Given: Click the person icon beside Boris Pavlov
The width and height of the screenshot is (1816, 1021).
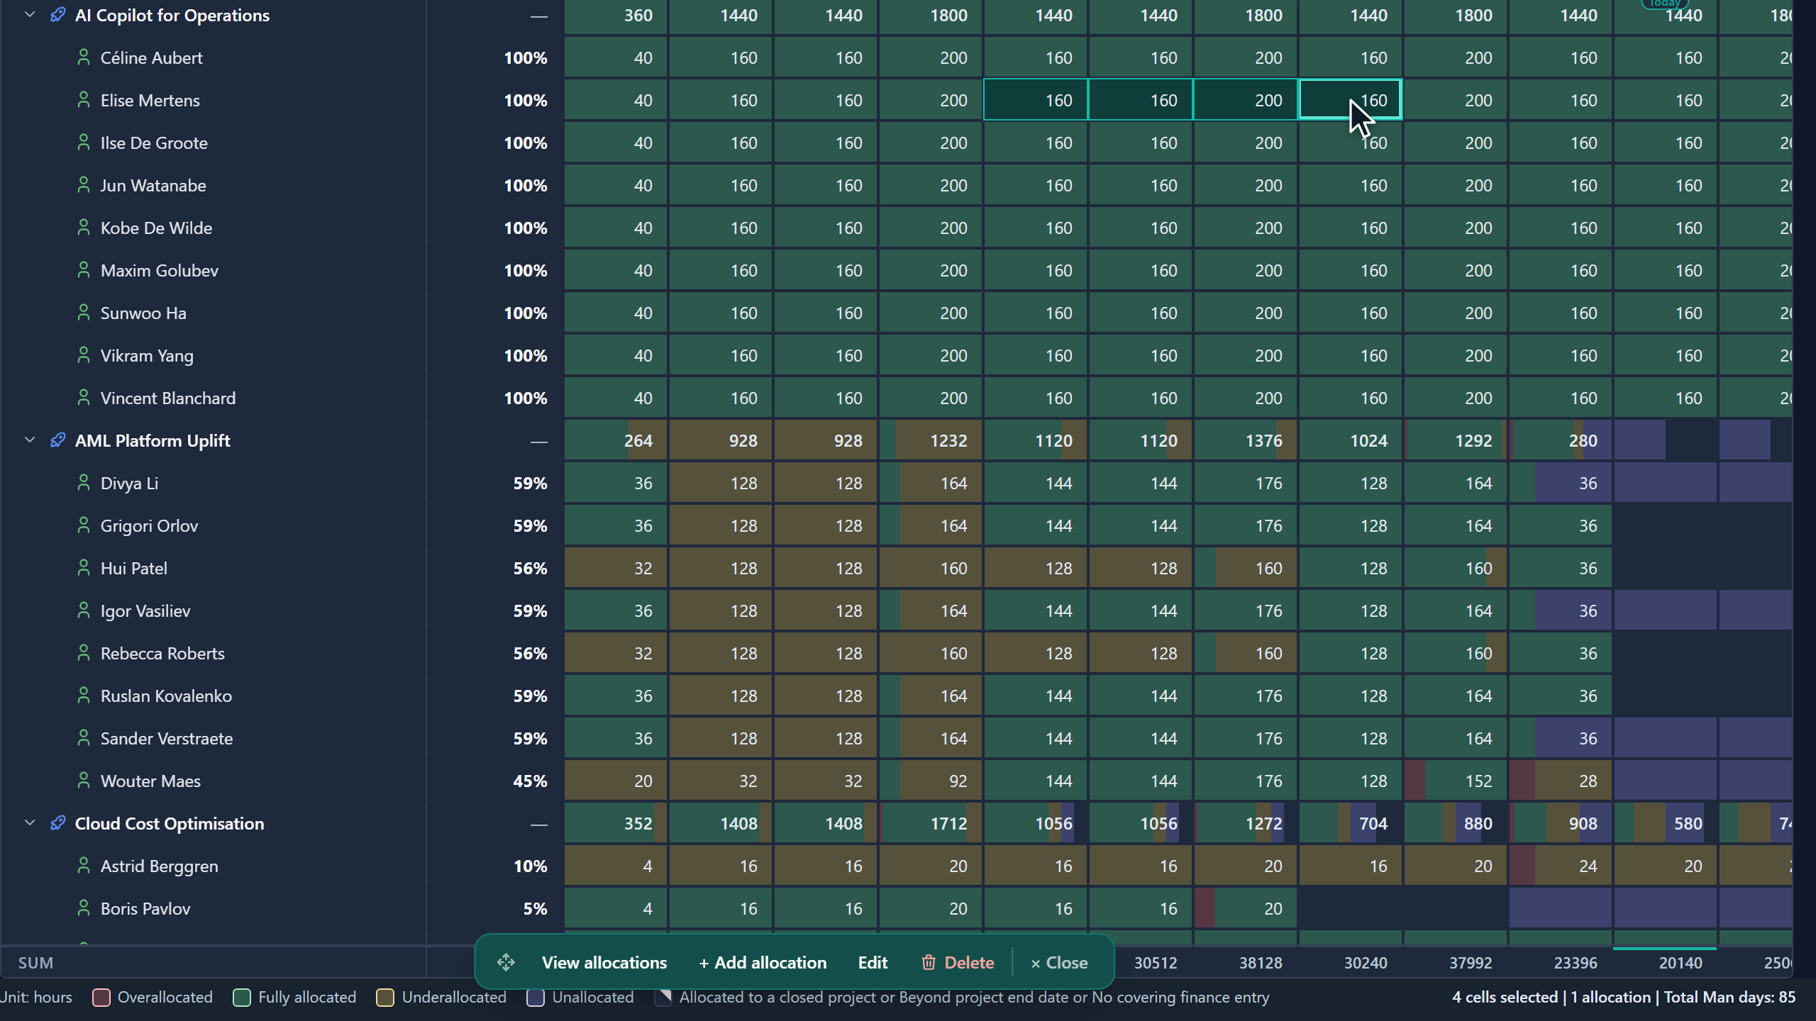Looking at the screenshot, I should coord(84,908).
